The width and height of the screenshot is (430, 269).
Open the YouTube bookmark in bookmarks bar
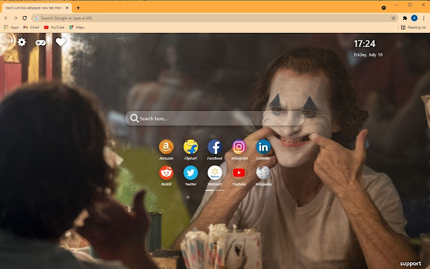tap(54, 27)
